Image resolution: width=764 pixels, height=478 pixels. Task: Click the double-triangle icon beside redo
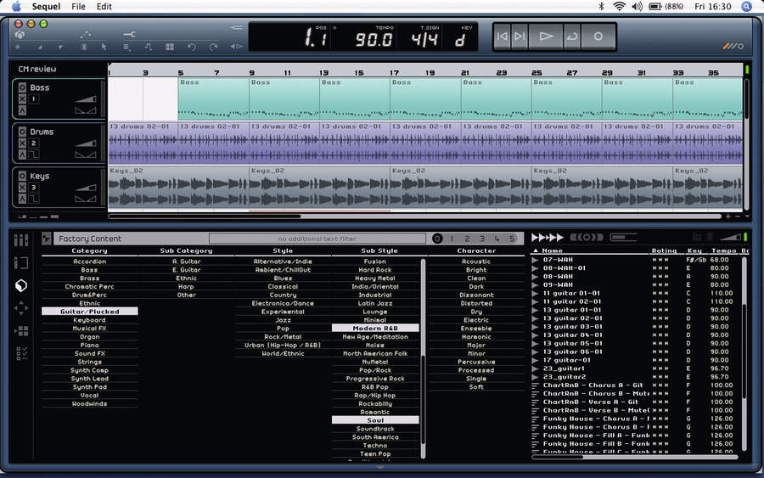(236, 47)
